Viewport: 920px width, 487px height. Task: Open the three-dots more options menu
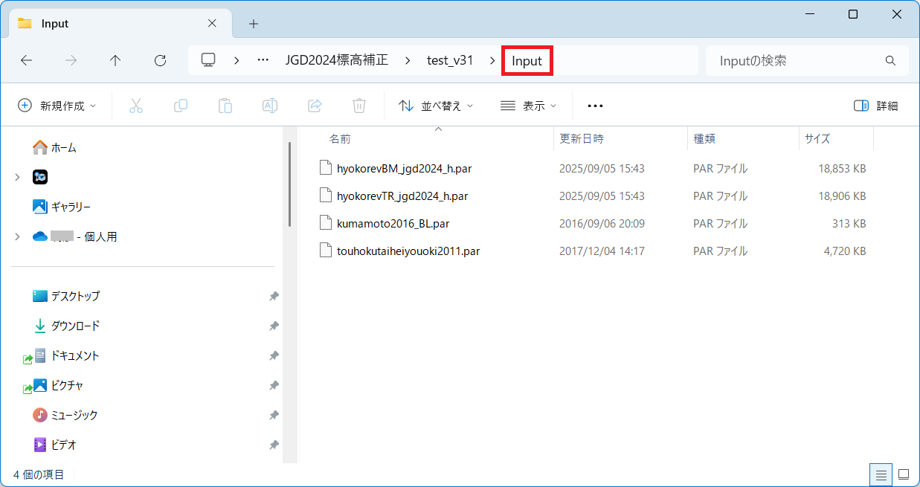coord(595,106)
